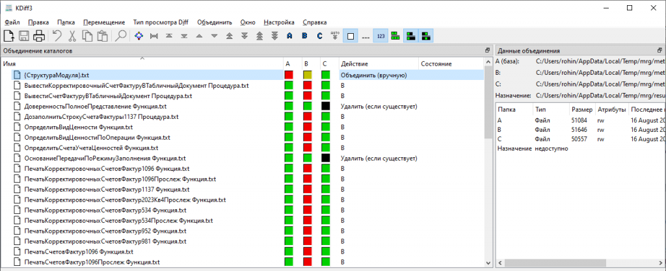Click the Cut scissors icon
Screen dimensions: 666x271
point(72,36)
